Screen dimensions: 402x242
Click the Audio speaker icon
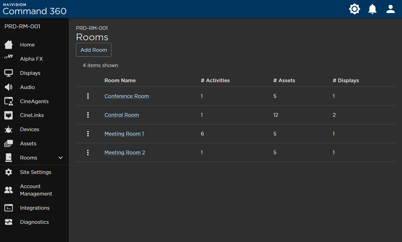[8, 87]
